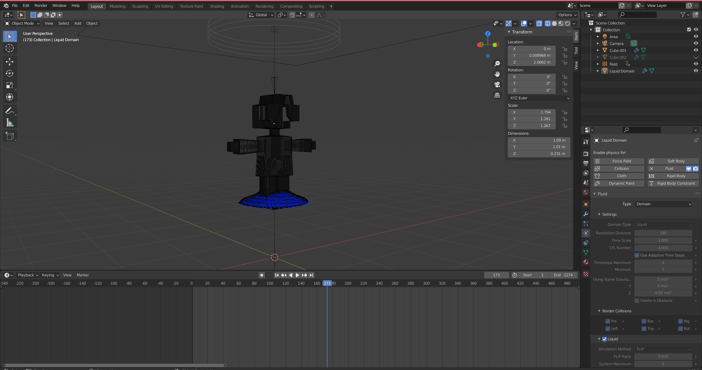
Task: Choose the Measure tool
Action: coord(10,122)
